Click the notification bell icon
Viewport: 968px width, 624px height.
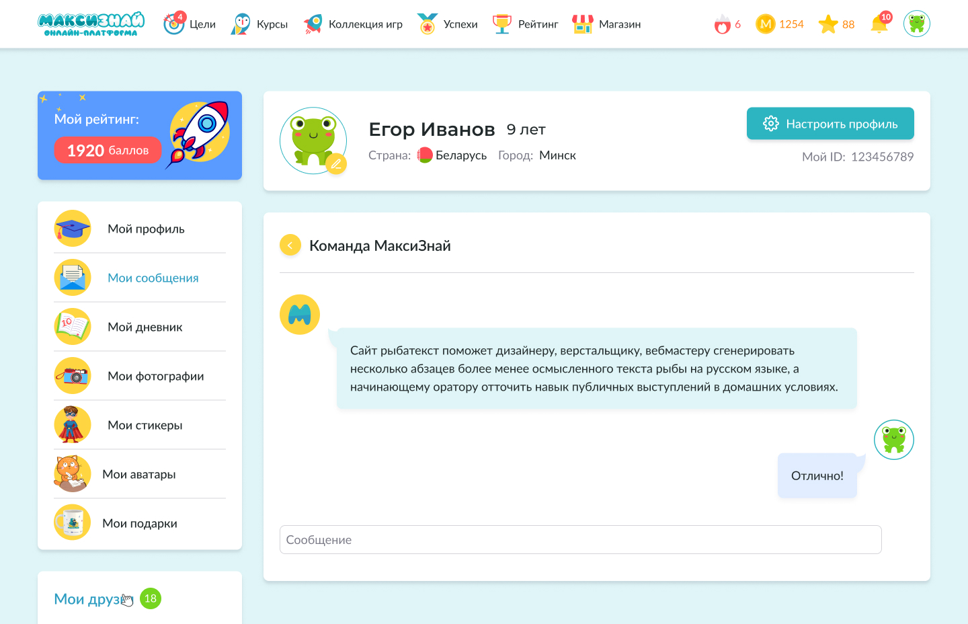(879, 24)
